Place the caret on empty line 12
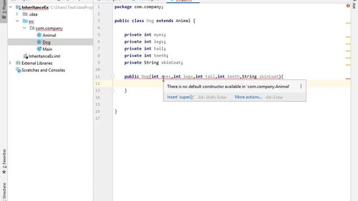The image size is (358, 201). coord(232,83)
